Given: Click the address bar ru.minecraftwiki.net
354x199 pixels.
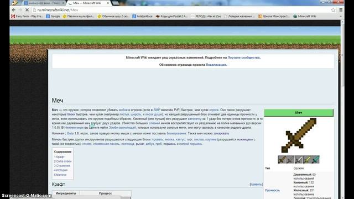Looking at the screenshot, I should [x=181, y=10].
